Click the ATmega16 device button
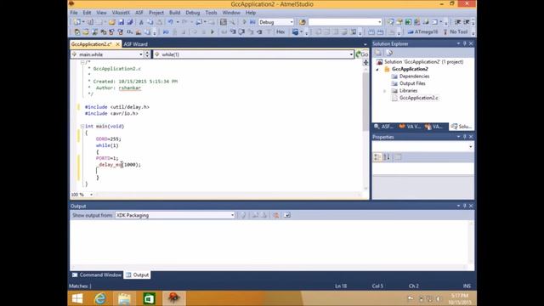 click(422, 32)
